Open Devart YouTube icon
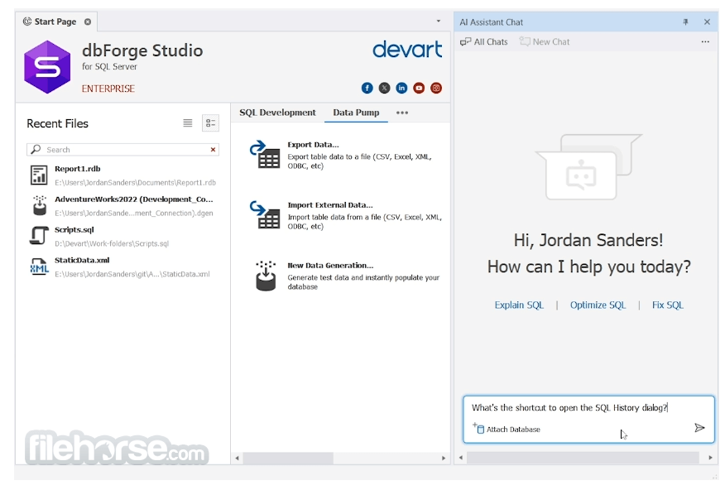Image resolution: width=725 pixels, height=490 pixels. [x=419, y=88]
